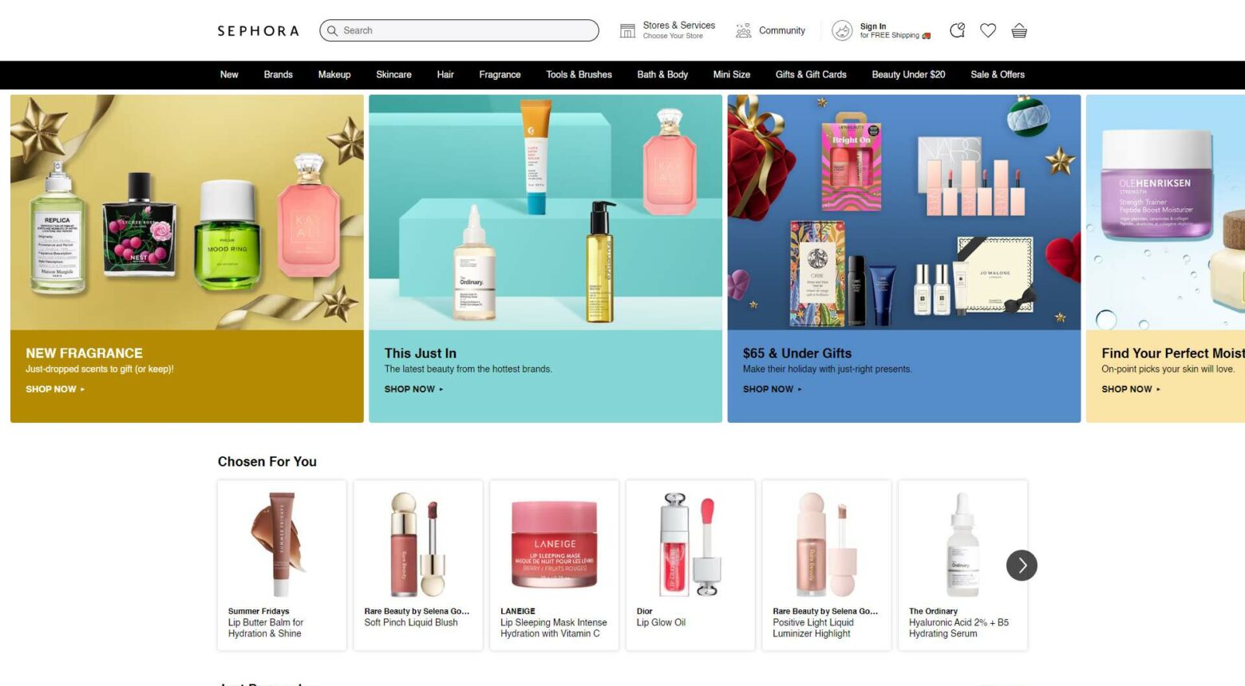Click SHOP NOW in This Just In banner
This screenshot has height=686, width=1245.
(409, 389)
